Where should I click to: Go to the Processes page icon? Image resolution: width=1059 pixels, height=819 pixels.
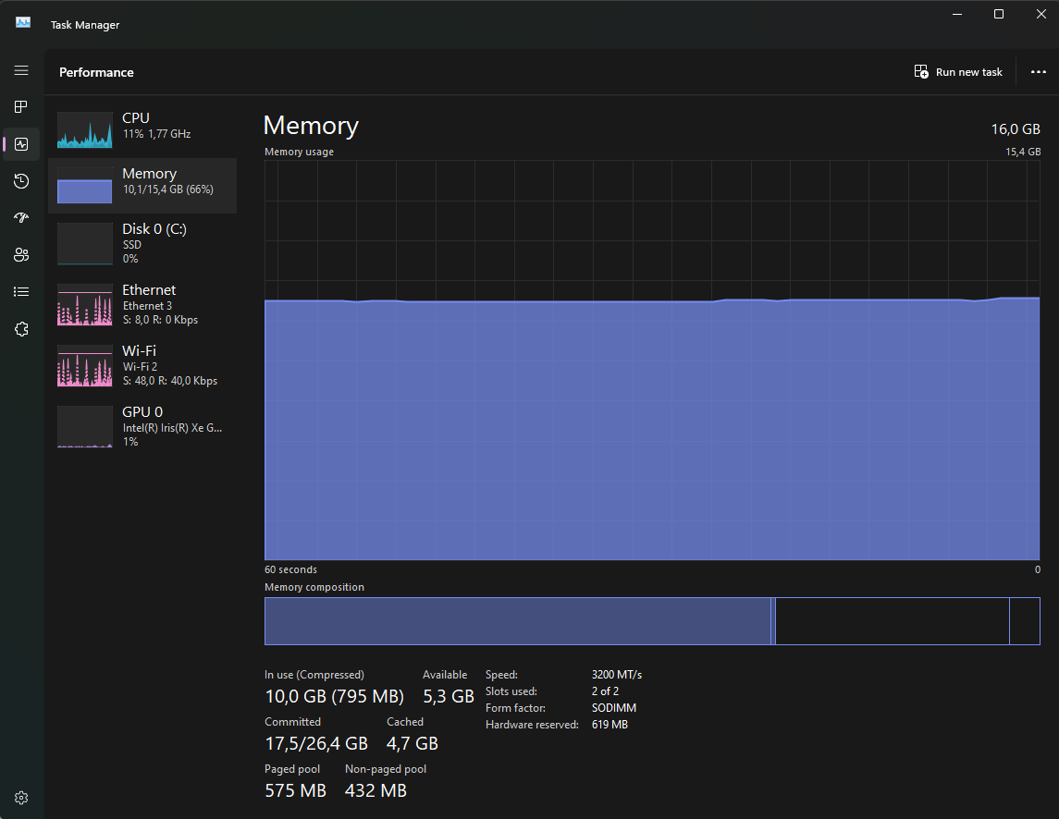(21, 106)
